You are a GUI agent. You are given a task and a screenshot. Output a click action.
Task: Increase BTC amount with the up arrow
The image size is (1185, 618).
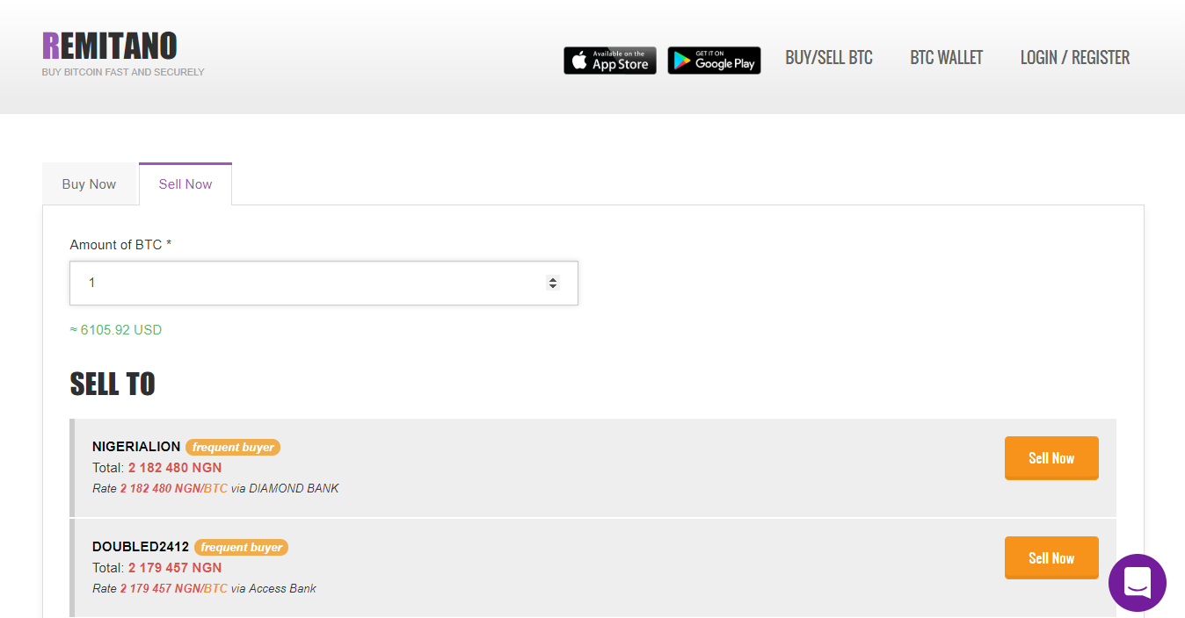pos(553,279)
